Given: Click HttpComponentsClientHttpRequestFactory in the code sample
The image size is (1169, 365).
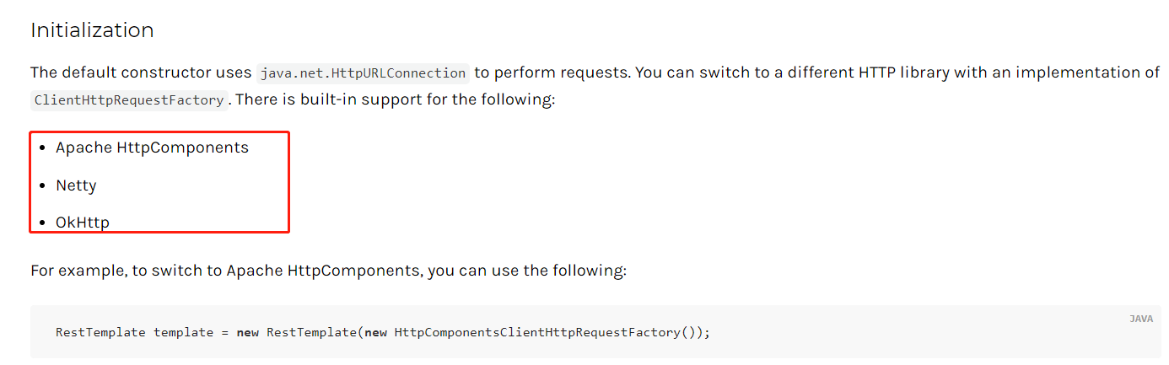Looking at the screenshot, I should coord(536,332).
